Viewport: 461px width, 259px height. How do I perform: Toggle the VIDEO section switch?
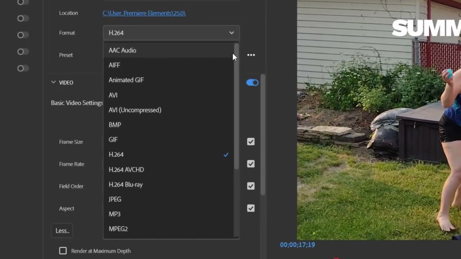252,83
